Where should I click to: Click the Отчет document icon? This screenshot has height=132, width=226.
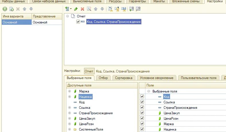(x=73, y=16)
